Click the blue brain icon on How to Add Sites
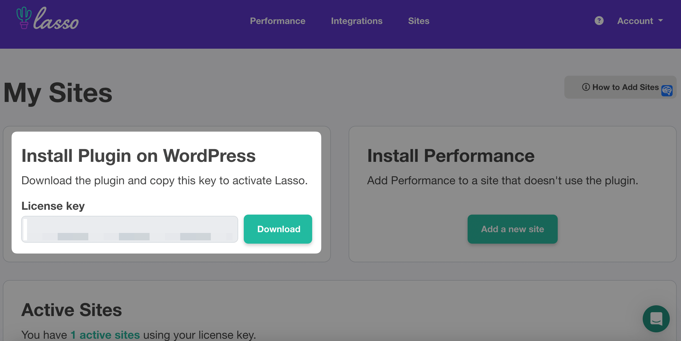 667,91
